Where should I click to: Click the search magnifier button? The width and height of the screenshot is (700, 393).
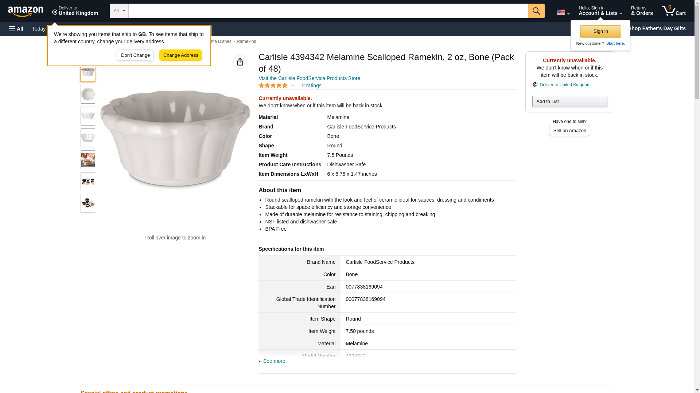[536, 11]
